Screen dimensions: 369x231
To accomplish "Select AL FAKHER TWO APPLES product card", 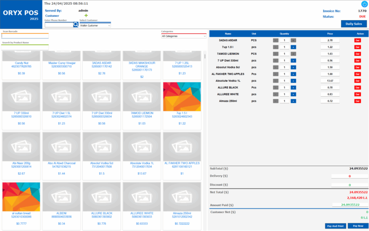I will point(182,155).
